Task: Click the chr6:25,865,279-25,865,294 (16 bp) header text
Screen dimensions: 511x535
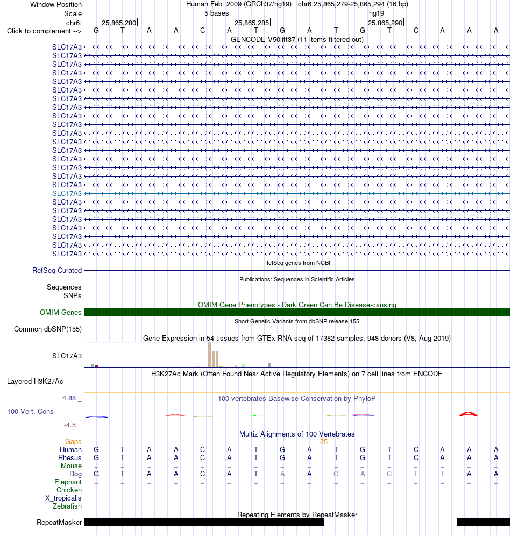Action: 353,4
